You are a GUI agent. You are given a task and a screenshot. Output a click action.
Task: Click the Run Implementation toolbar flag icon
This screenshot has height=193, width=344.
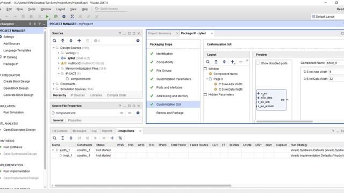[x=56, y=17]
